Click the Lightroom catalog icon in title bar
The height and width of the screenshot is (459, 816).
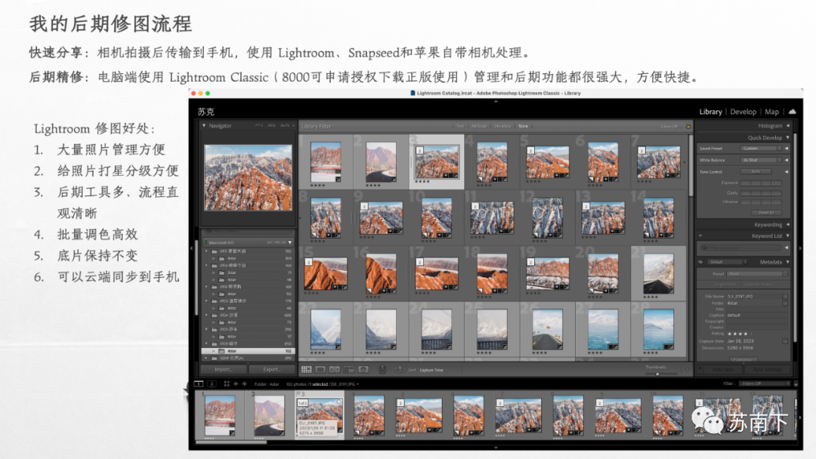click(x=413, y=93)
